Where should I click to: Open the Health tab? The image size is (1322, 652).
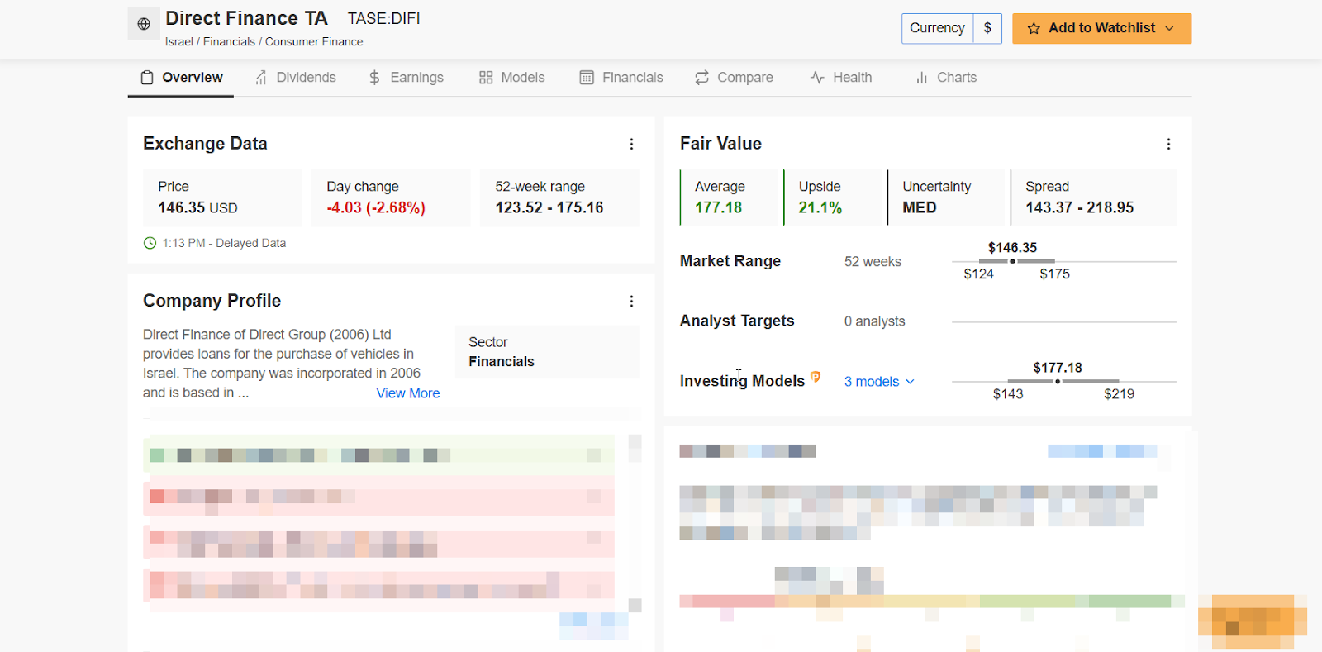point(841,78)
